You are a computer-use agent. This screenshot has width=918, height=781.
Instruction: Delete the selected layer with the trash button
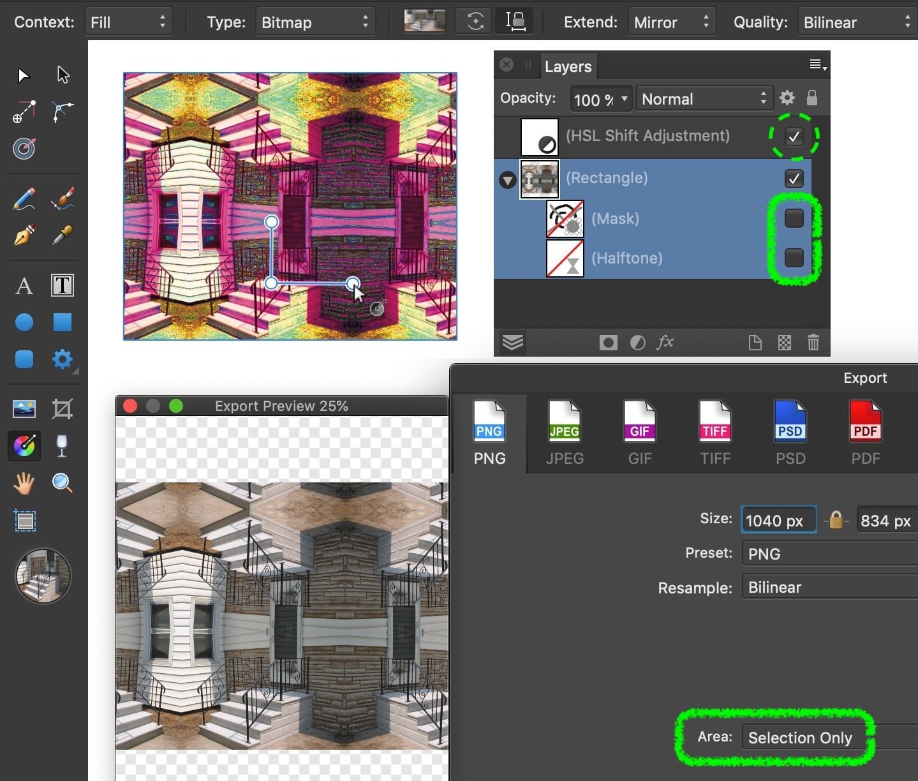click(x=813, y=343)
